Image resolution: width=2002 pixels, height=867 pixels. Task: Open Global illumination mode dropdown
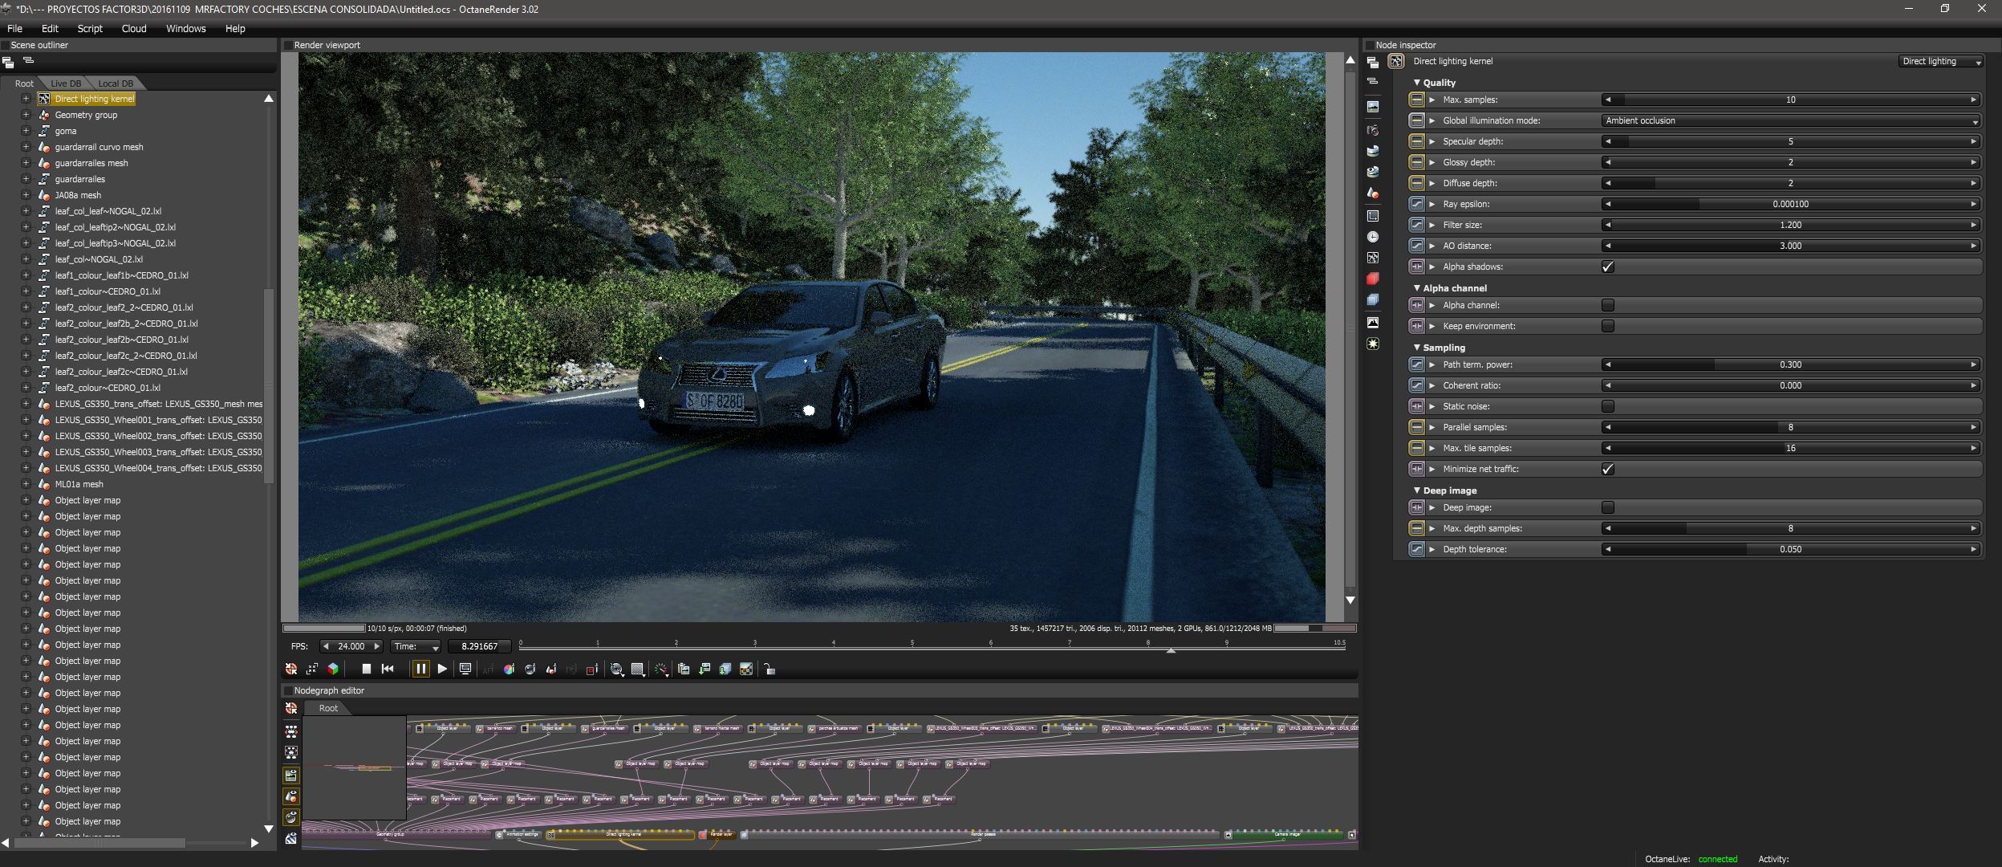point(1790,120)
